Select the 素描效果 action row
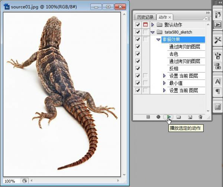 point(183,39)
